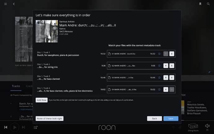
Task: Show info for 03 MARK ANDRE file
Action: pyautogui.click(x=159, y=78)
